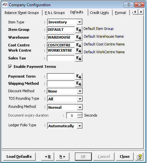Open F4 lookup for Warehouse
Viewport: 147px width, 163px height.
(x=79, y=37)
